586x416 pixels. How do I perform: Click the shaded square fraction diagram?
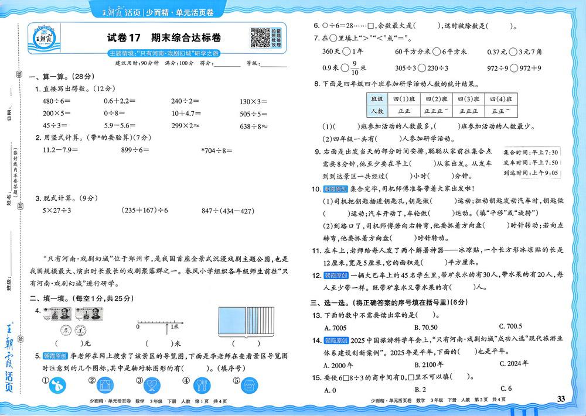coord(246,321)
